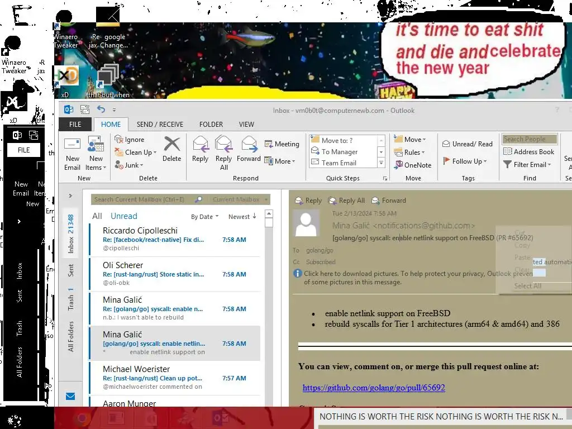The width and height of the screenshot is (572, 429).
Task: Open the By Date sort dropdown
Action: click(x=204, y=217)
